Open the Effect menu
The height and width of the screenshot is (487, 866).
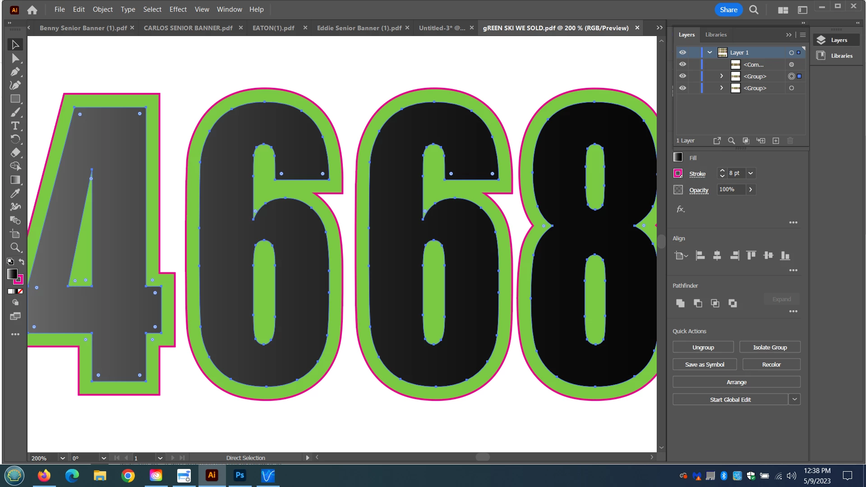[178, 9]
